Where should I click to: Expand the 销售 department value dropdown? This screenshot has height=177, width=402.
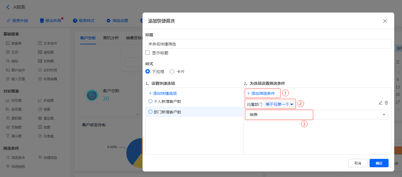384,115
